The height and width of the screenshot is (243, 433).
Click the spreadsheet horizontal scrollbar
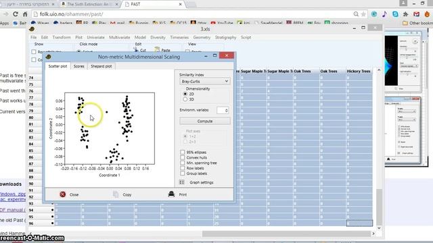(286, 234)
